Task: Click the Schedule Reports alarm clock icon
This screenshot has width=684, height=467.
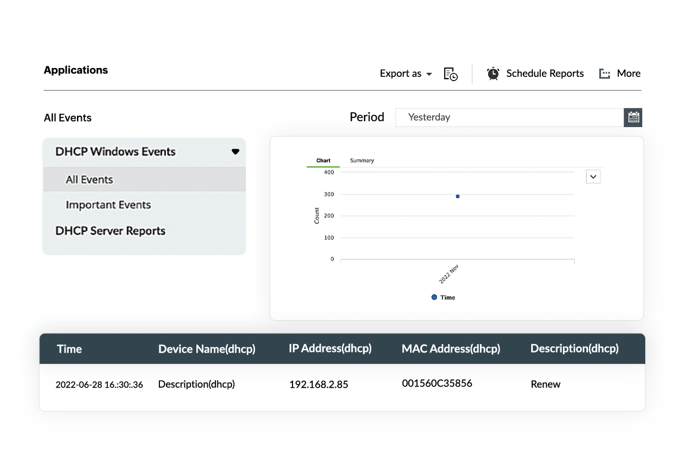Action: point(493,73)
